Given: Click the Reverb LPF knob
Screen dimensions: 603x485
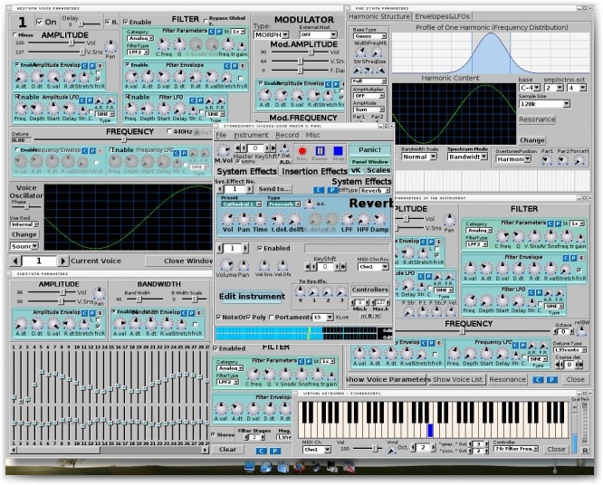Looking at the screenshot, I should [x=347, y=220].
